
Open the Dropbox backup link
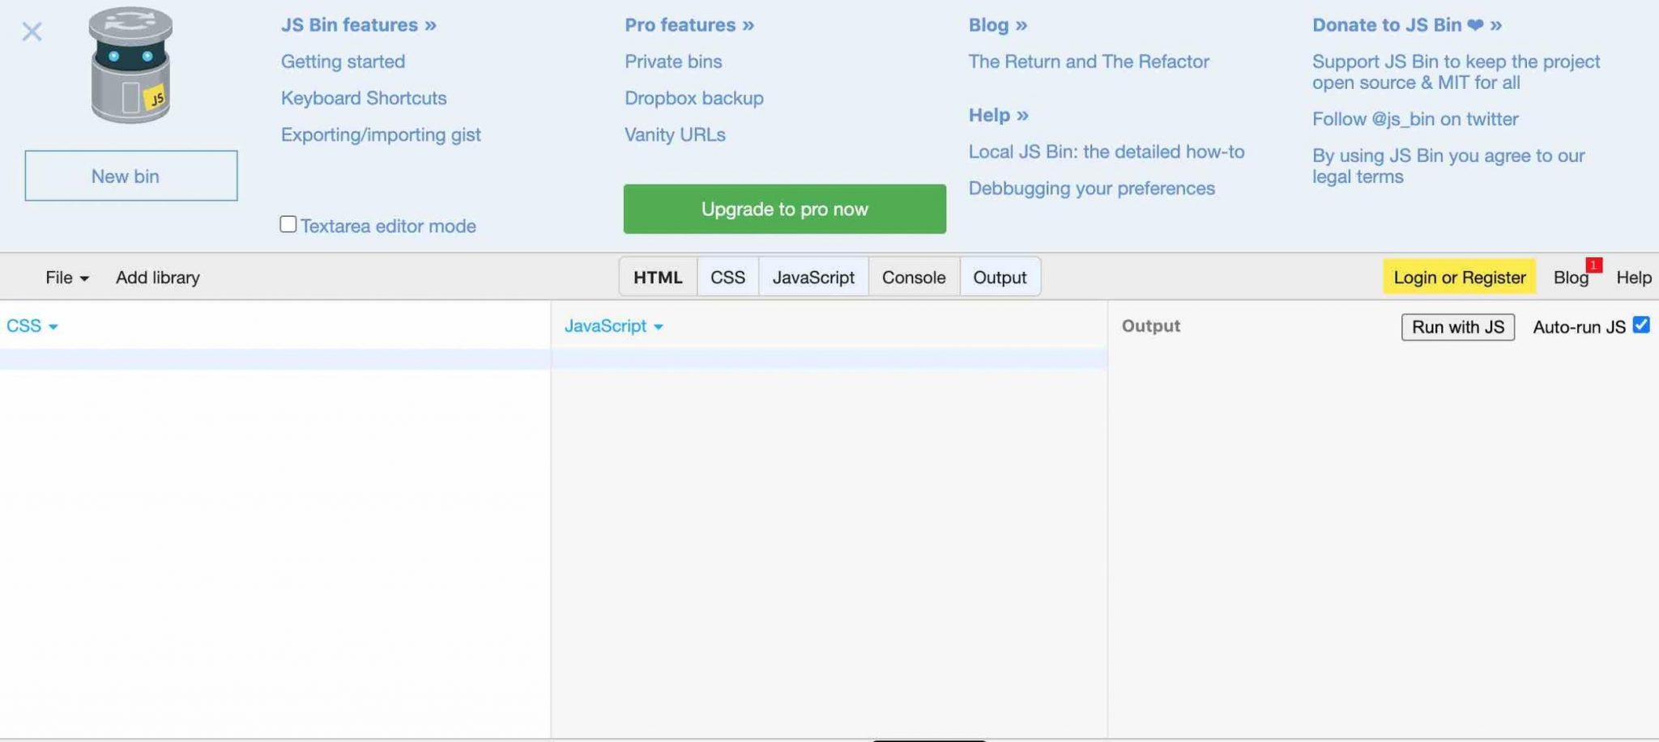(x=693, y=98)
